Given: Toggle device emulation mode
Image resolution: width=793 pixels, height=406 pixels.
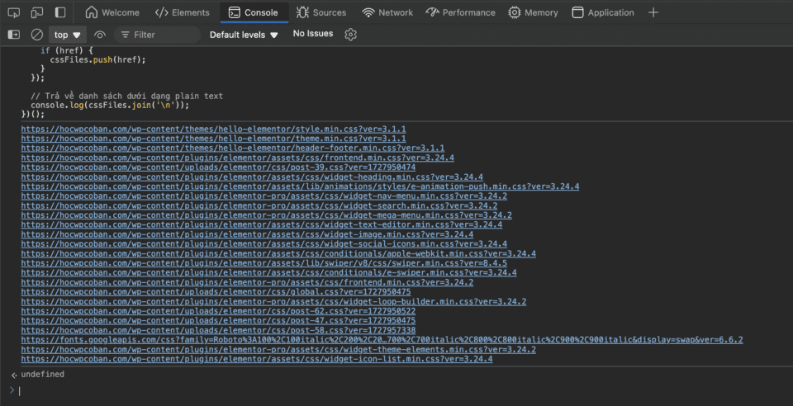Looking at the screenshot, I should 37,12.
